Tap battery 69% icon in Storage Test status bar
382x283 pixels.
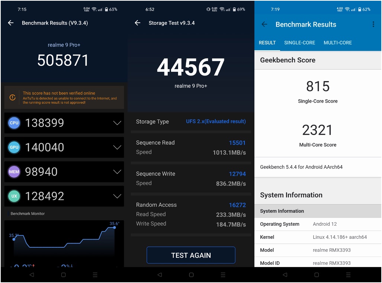(x=234, y=9)
